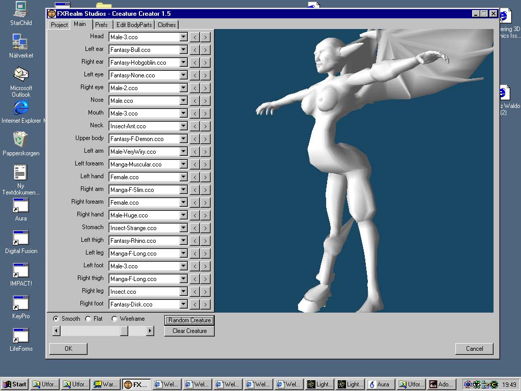The width and height of the screenshot is (521, 391).
Task: Expand the Right hand dropdown
Action: pos(184,215)
